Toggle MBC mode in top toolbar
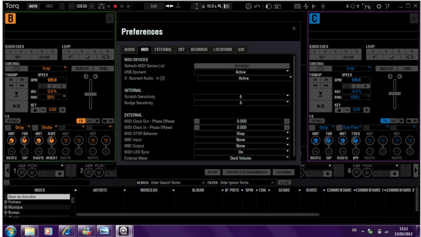 [49, 6]
